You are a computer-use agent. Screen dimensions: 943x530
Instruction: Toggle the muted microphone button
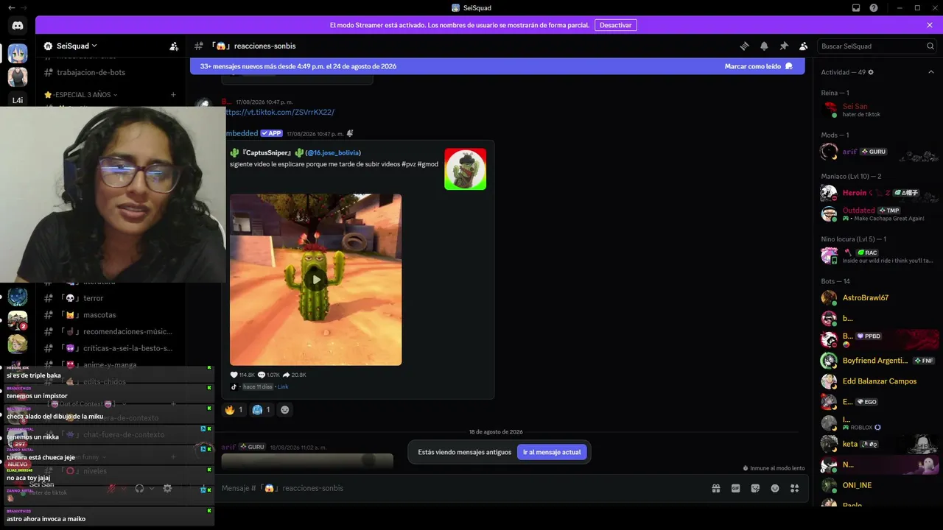111,488
